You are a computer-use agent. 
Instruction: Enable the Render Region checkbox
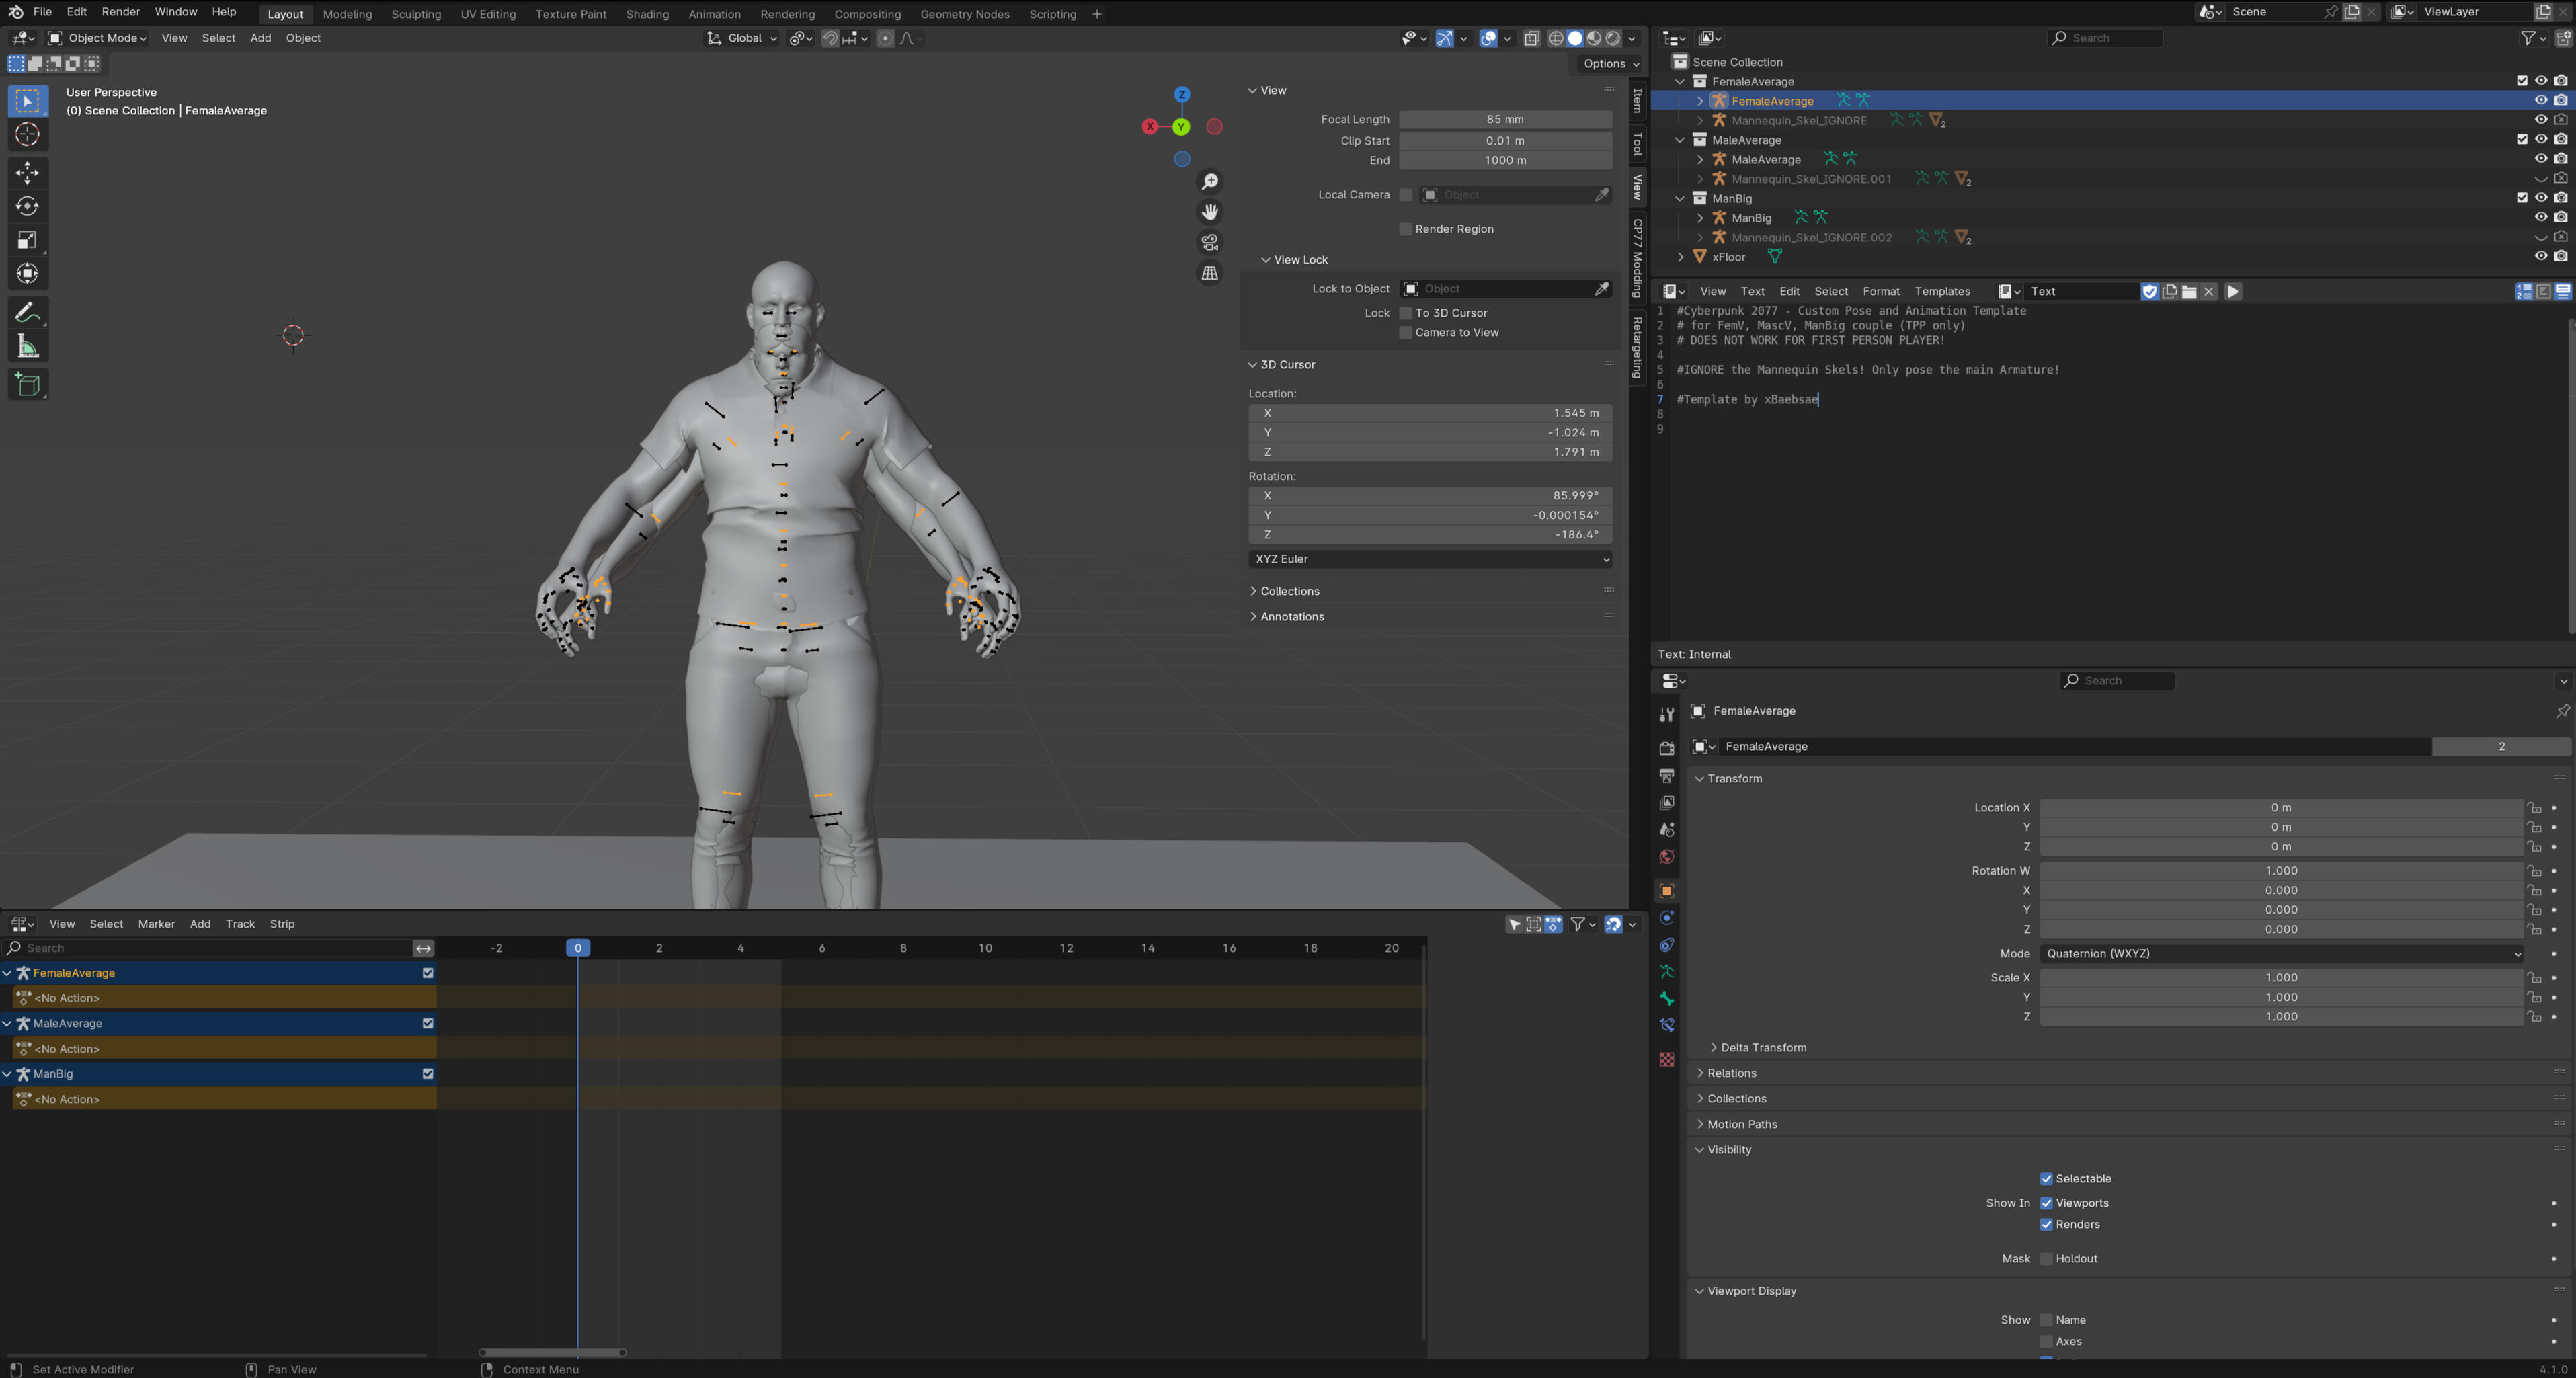(x=1405, y=229)
